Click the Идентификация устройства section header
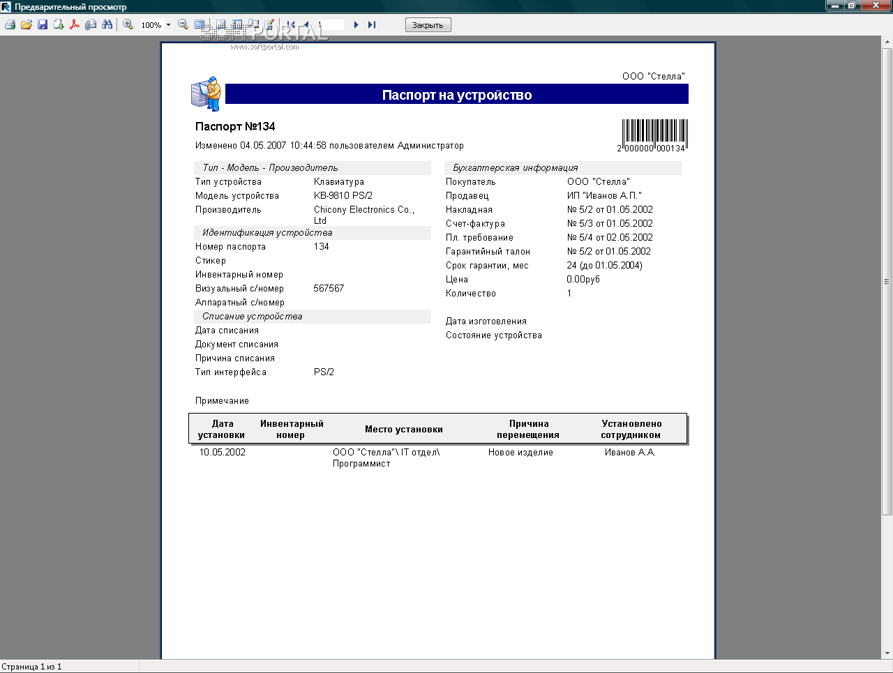 313,232
